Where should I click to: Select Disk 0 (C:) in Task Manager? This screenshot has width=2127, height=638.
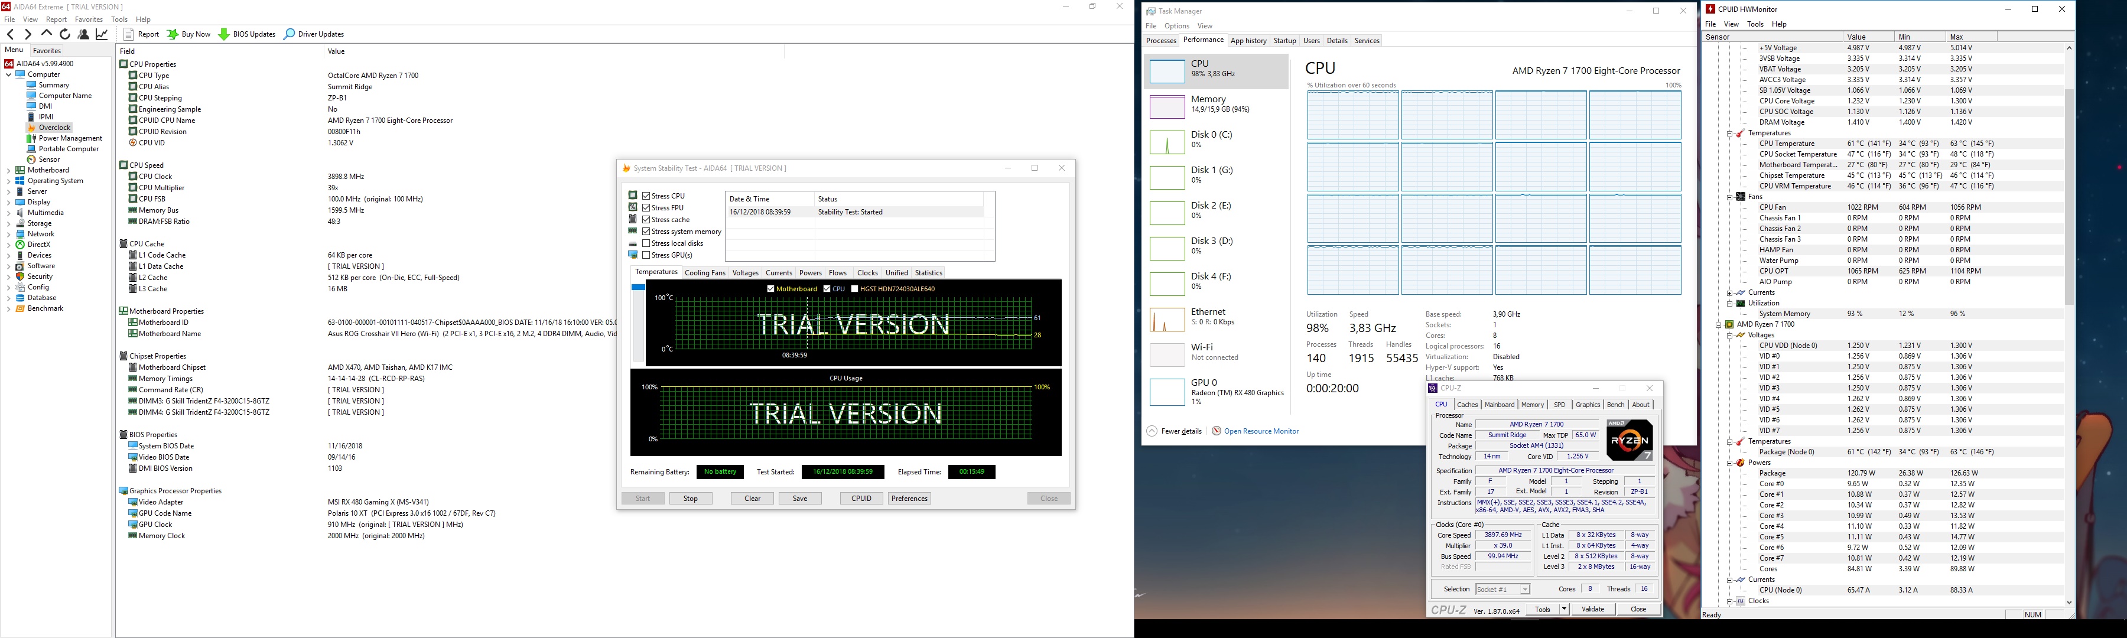click(1215, 142)
